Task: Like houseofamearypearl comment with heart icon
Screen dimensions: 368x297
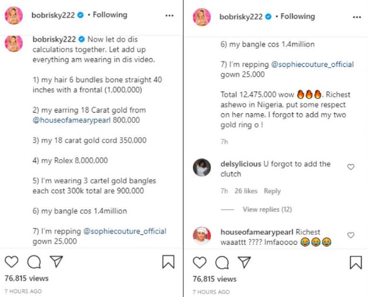Action: click(x=351, y=235)
